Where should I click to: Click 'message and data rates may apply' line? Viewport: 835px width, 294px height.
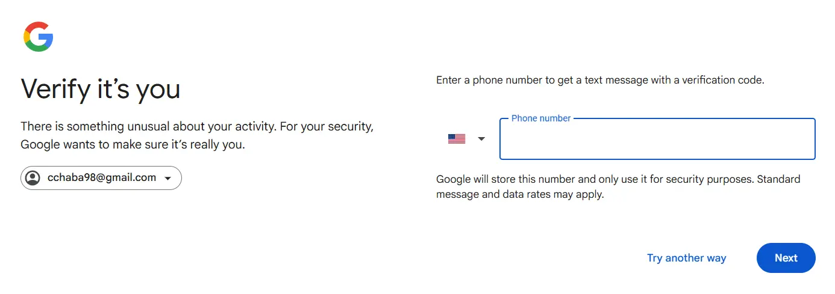[x=520, y=195]
